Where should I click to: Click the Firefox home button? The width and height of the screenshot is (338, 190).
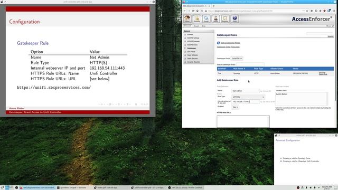pos(197,11)
